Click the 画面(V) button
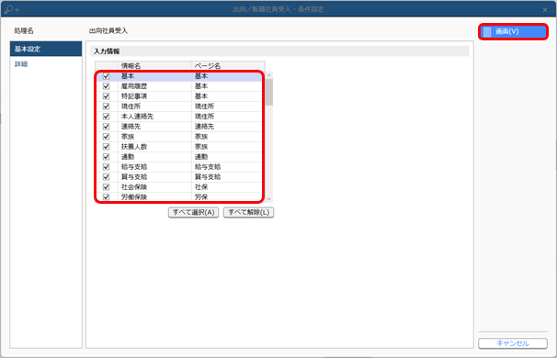 [513, 31]
